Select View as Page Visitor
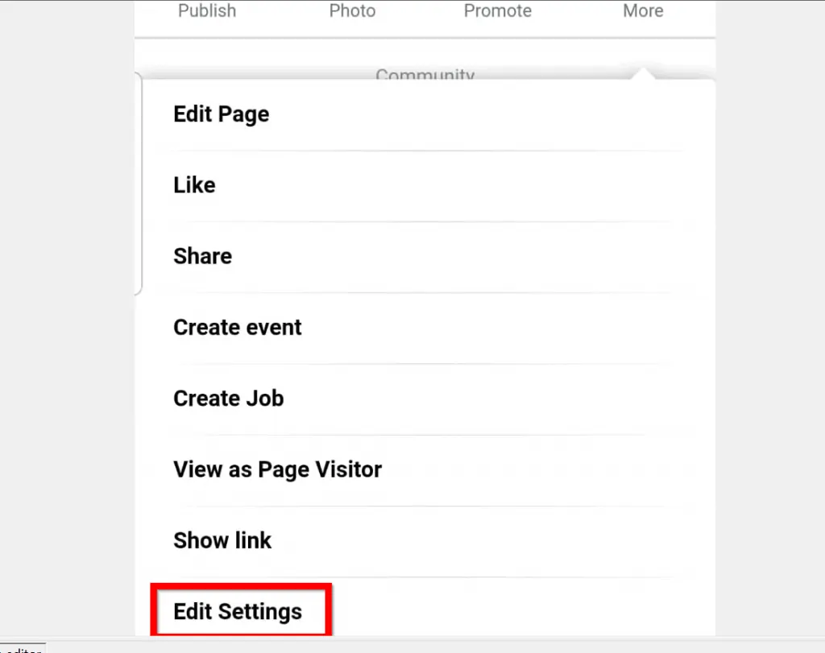Viewport: 825px width, 653px height. coord(277,469)
